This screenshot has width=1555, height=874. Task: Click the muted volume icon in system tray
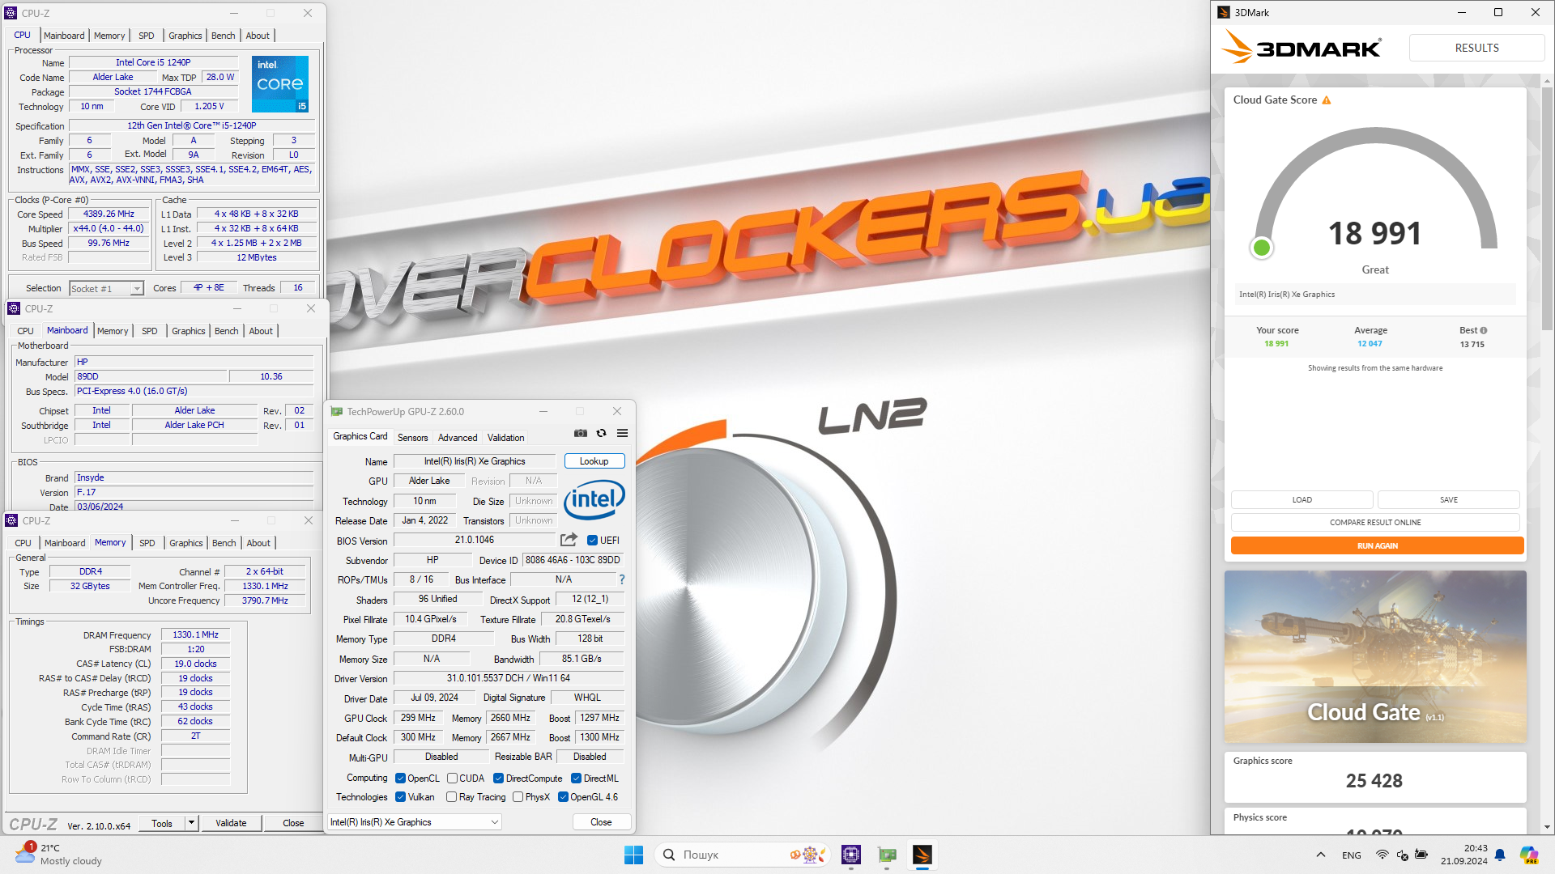click(1403, 855)
